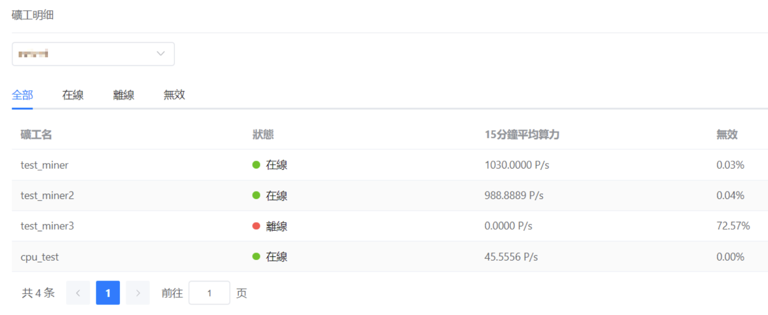
Task: Expand dropdown chevron in account selector
Action: pos(161,54)
